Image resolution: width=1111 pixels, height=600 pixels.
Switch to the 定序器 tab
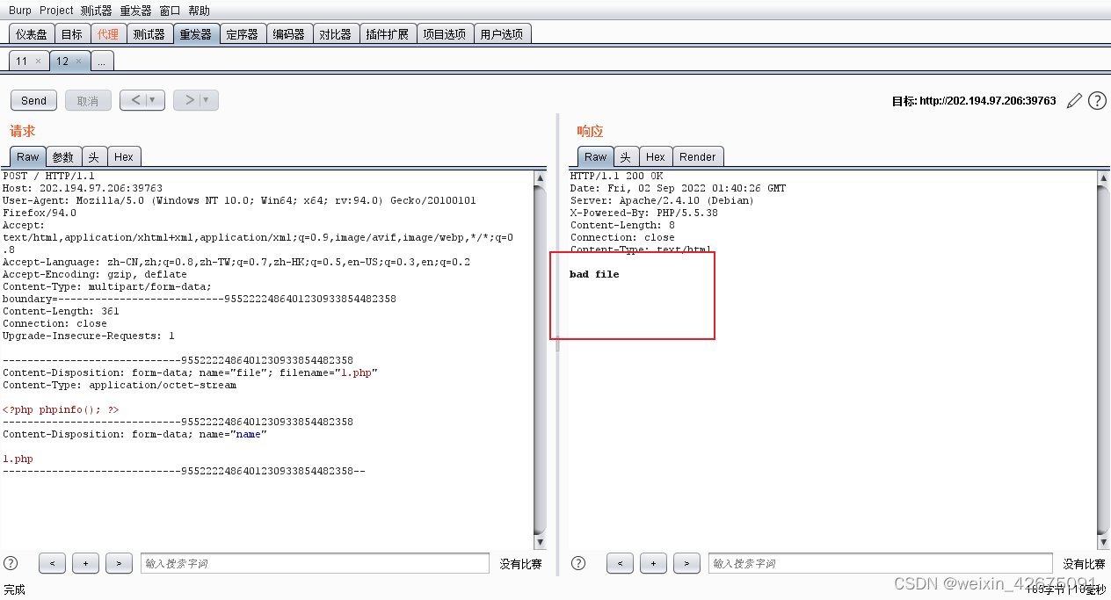[x=243, y=34]
